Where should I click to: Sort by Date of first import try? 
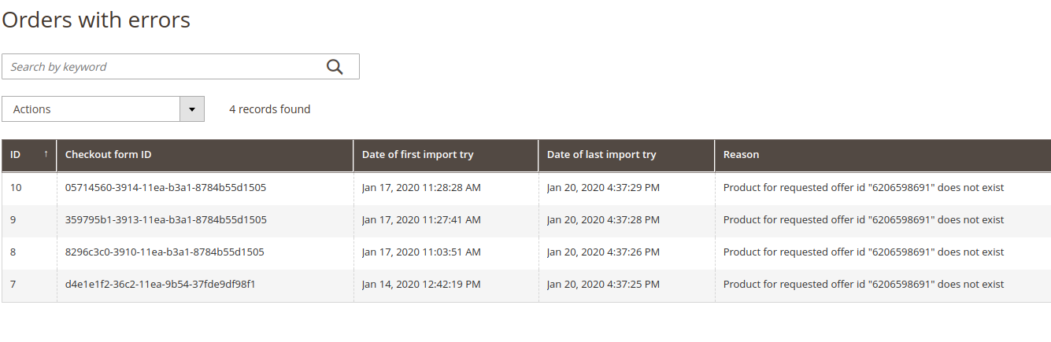418,155
